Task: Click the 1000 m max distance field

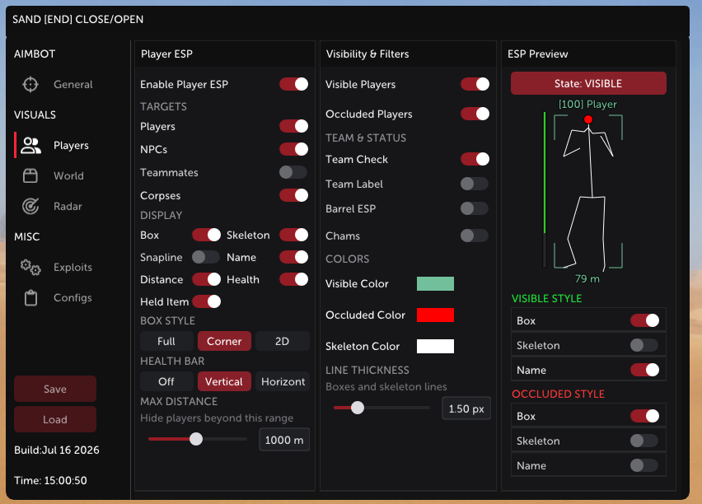Action: tap(284, 440)
